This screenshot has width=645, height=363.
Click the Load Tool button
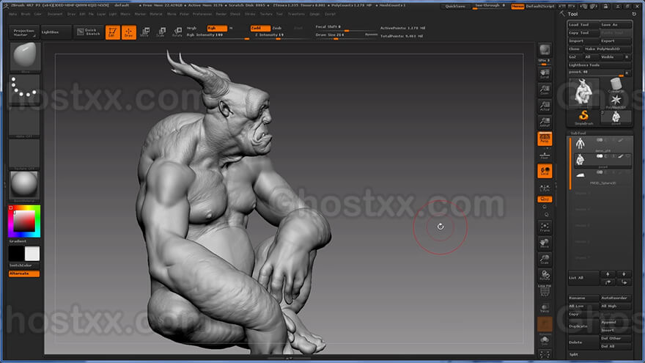click(x=583, y=25)
